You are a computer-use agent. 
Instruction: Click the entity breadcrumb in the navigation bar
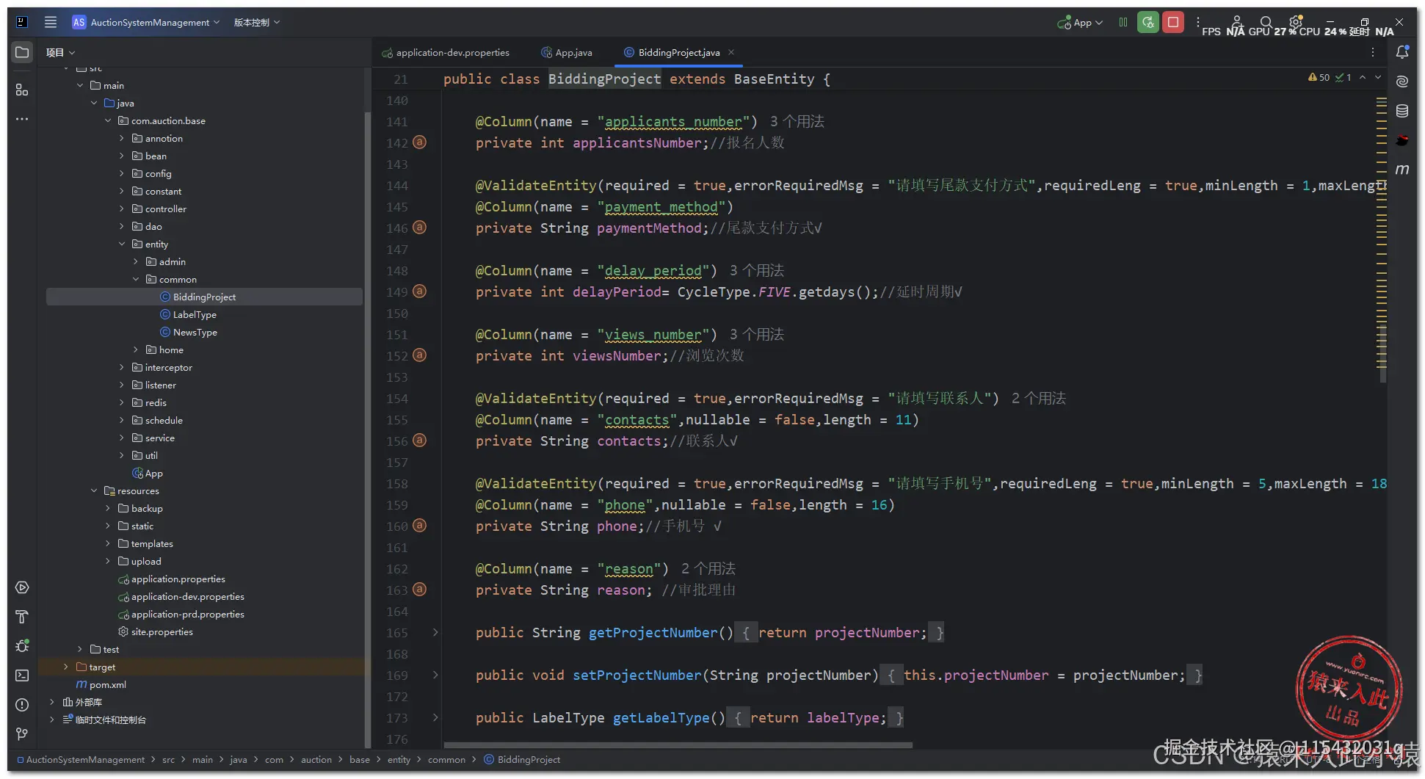(x=399, y=759)
